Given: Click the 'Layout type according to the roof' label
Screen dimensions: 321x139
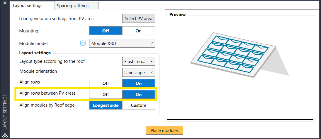Looking at the screenshot, I should pyautogui.click(x=52, y=61).
